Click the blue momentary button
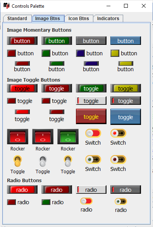The height and width of the screenshot is (227, 153). [125, 41]
